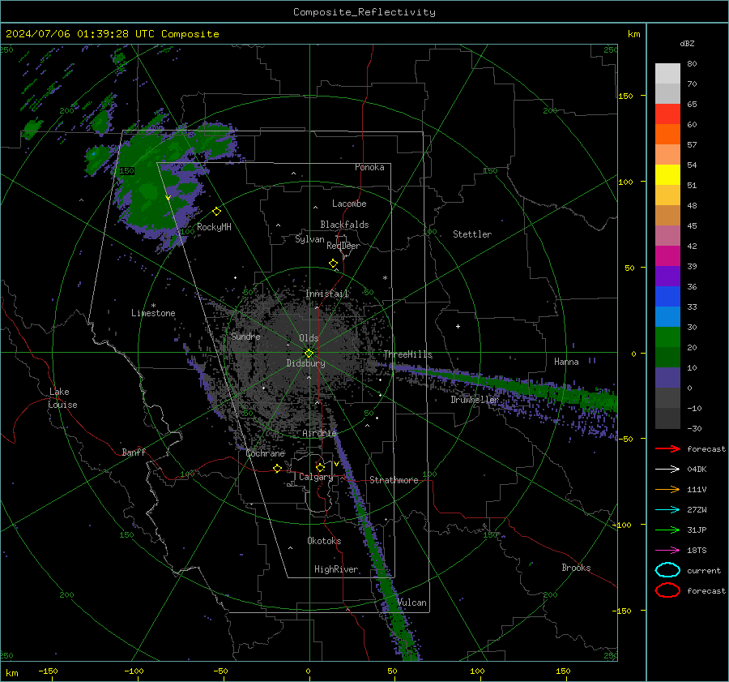Click the Didsbury city label
The image size is (729, 682).
point(306,363)
